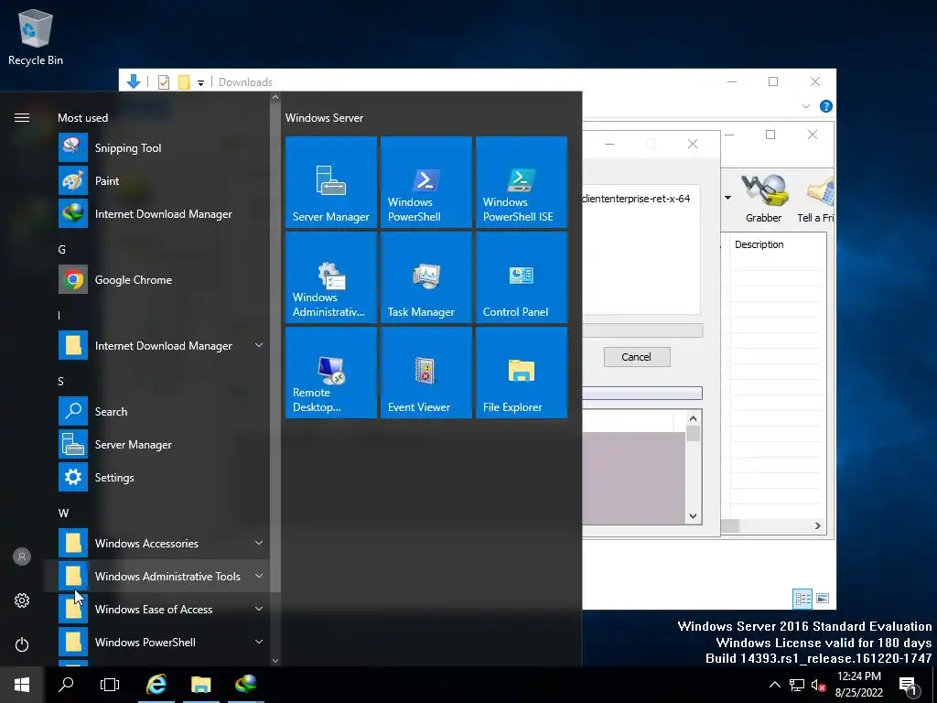Open the user account icon in Start

pyautogui.click(x=22, y=557)
